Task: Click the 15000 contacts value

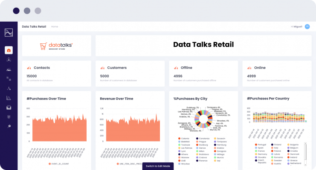Action: coord(32,76)
